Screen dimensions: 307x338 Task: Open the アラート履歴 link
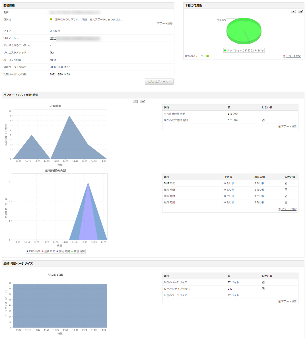[165, 24]
